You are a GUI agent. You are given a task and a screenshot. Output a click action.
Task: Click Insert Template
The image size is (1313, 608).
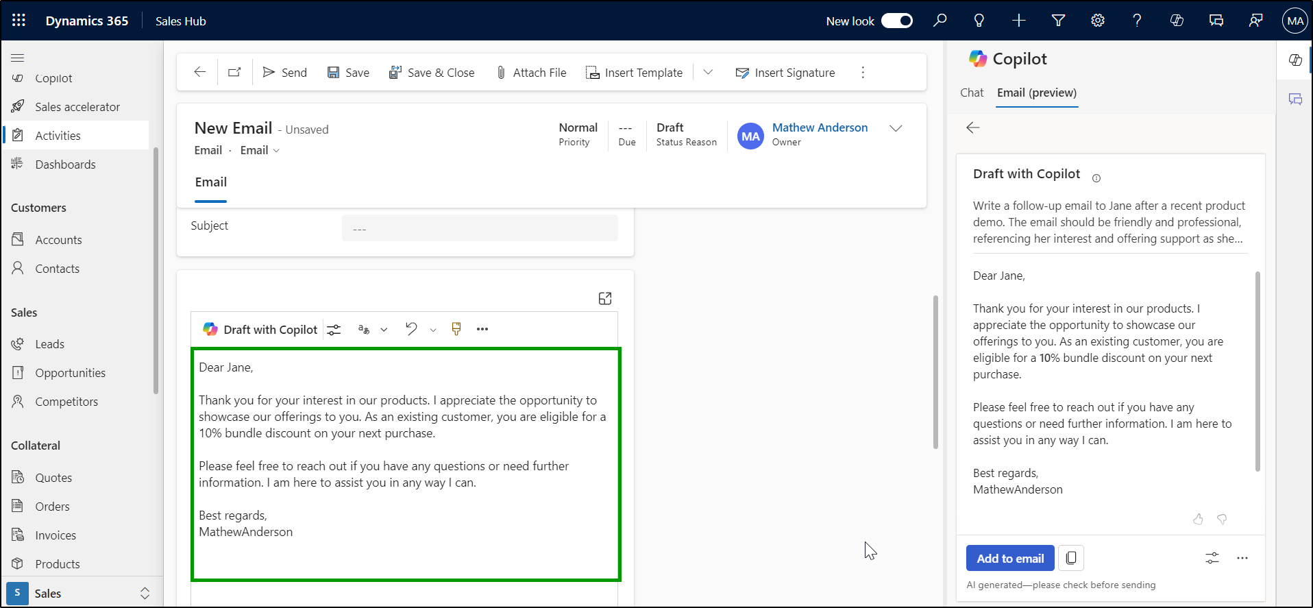[635, 73]
